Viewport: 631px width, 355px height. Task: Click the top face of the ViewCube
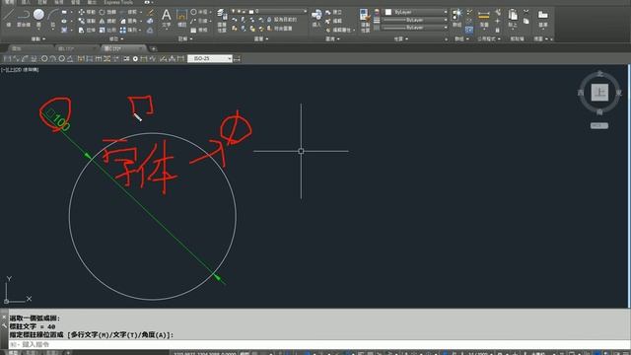(x=599, y=92)
